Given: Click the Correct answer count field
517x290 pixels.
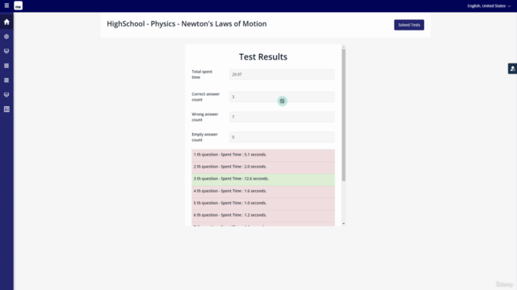Looking at the screenshot, I should point(282,97).
